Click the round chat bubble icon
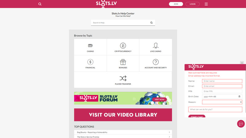 click(241, 124)
